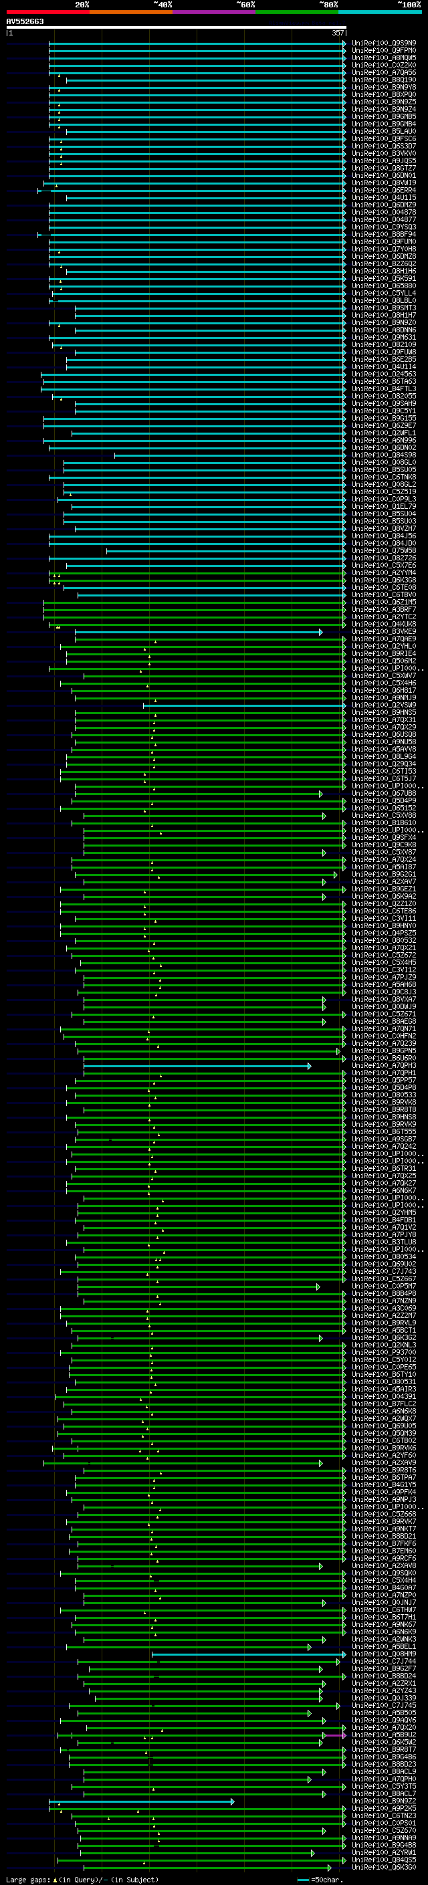This screenshot has height=1885, width=428.
Task: Select label UniRef100_Q8VWI9
Action: 384,183
